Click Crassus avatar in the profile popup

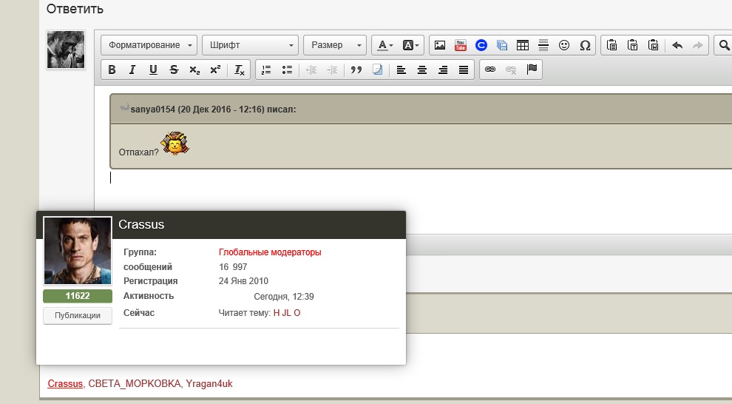[x=78, y=251]
